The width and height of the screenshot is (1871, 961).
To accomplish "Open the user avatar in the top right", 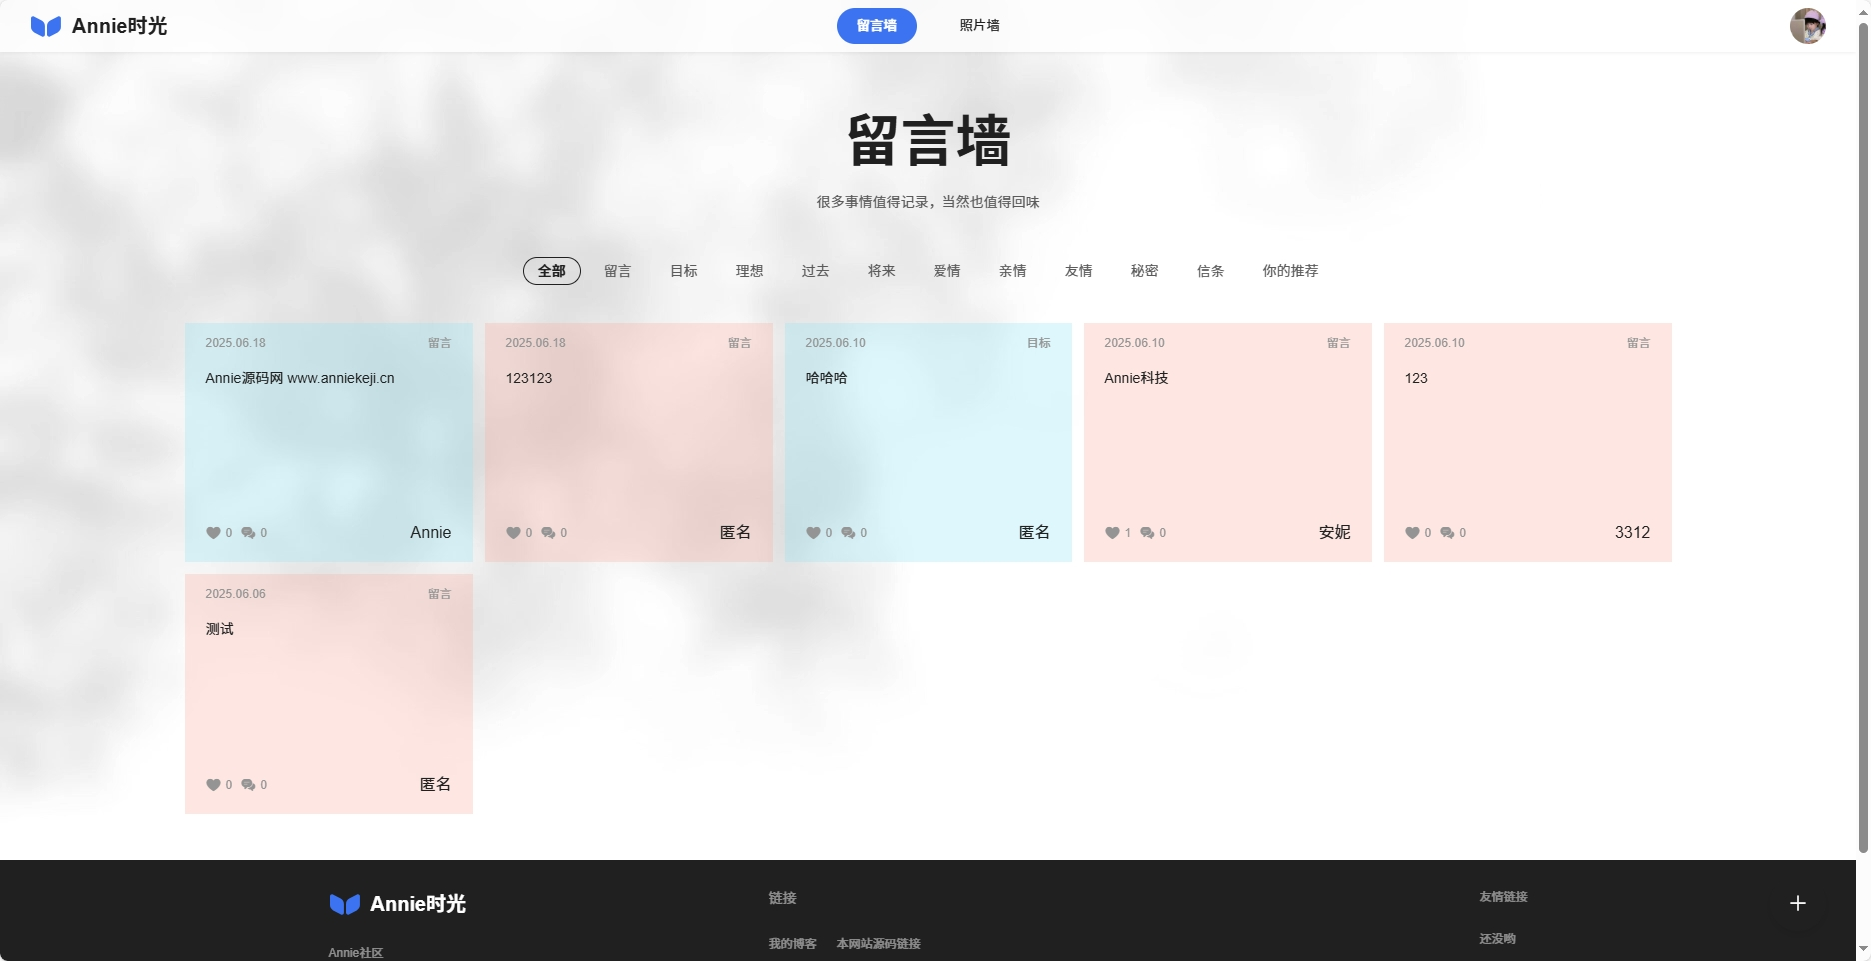I will coord(1807,26).
